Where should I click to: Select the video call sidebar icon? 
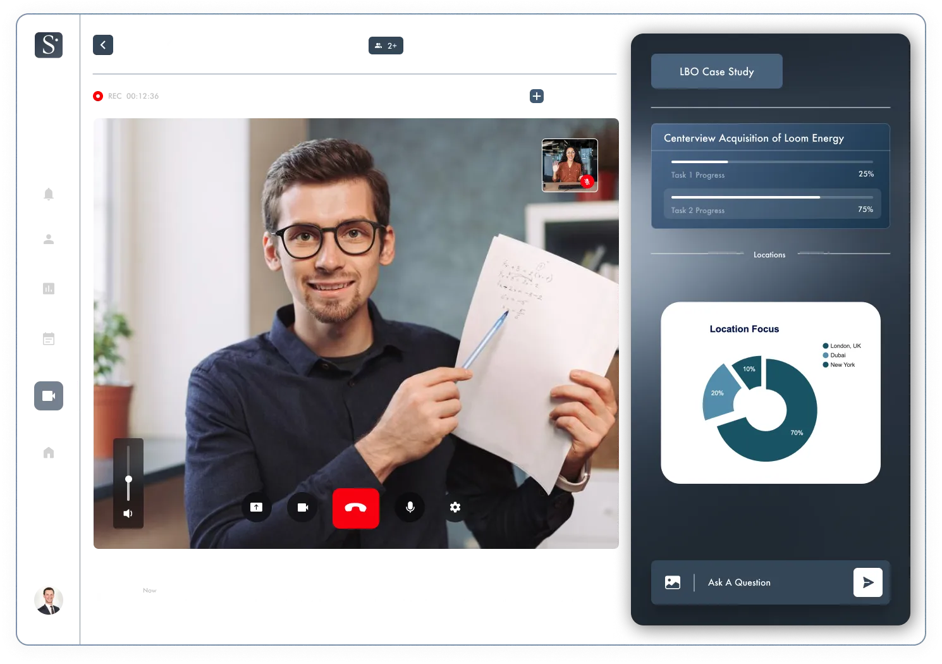click(48, 396)
